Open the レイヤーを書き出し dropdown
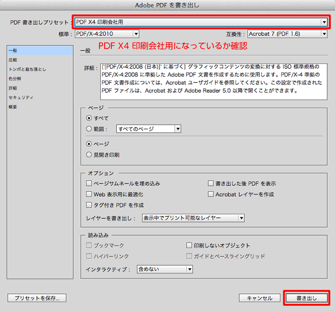 [x=193, y=218]
